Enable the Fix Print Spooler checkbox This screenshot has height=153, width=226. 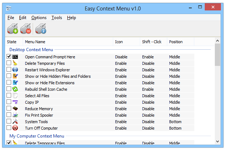(9, 114)
